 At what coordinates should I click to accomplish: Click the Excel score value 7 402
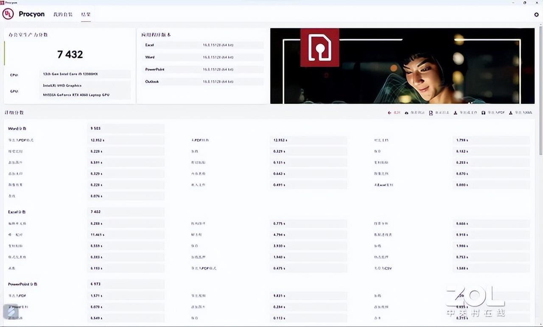pos(95,211)
